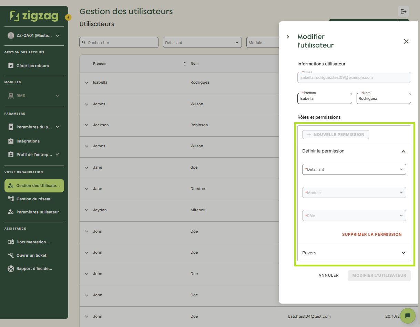Click the search magnifier icon
The width and height of the screenshot is (420, 327).
pos(84,43)
